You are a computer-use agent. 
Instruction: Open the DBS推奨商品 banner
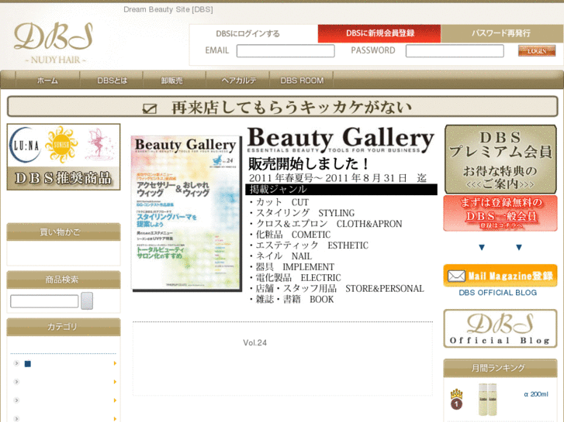tap(64, 157)
